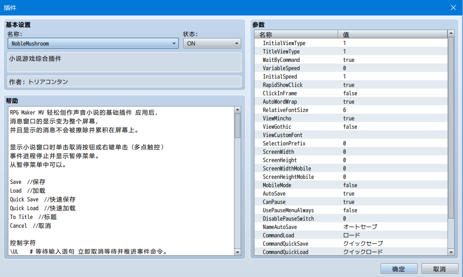Screen dimensions: 463x277
Task: Click the help text scroll down arrow
Action: 237,252
